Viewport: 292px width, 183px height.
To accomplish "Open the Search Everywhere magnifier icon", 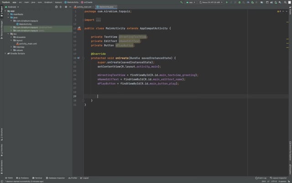I will (285, 2).
